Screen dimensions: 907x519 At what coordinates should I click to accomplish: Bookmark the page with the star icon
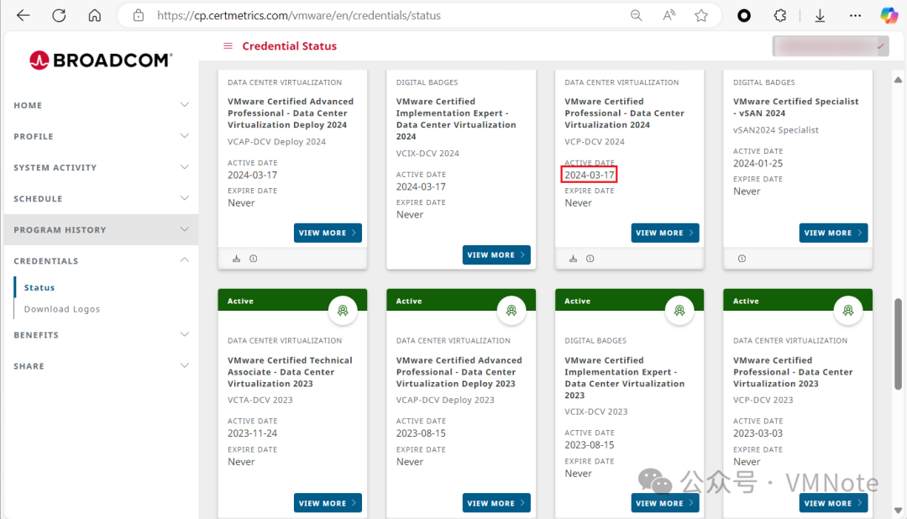[x=701, y=16]
